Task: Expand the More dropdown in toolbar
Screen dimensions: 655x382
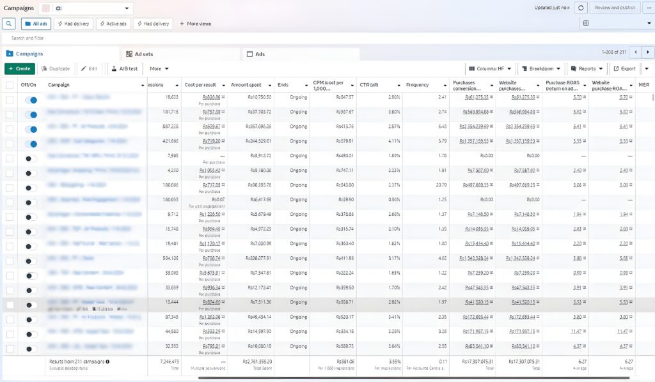Action: point(159,69)
